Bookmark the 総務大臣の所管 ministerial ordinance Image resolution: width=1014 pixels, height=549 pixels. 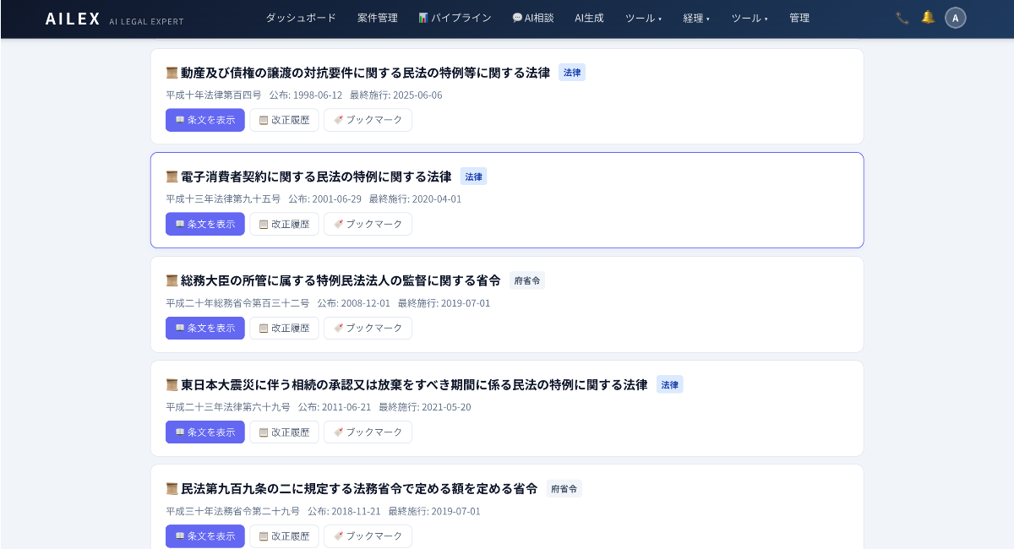pos(368,328)
